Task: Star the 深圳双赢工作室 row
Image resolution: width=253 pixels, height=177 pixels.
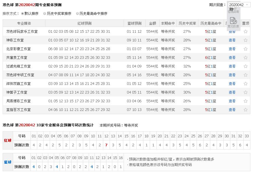Action: pos(245,84)
